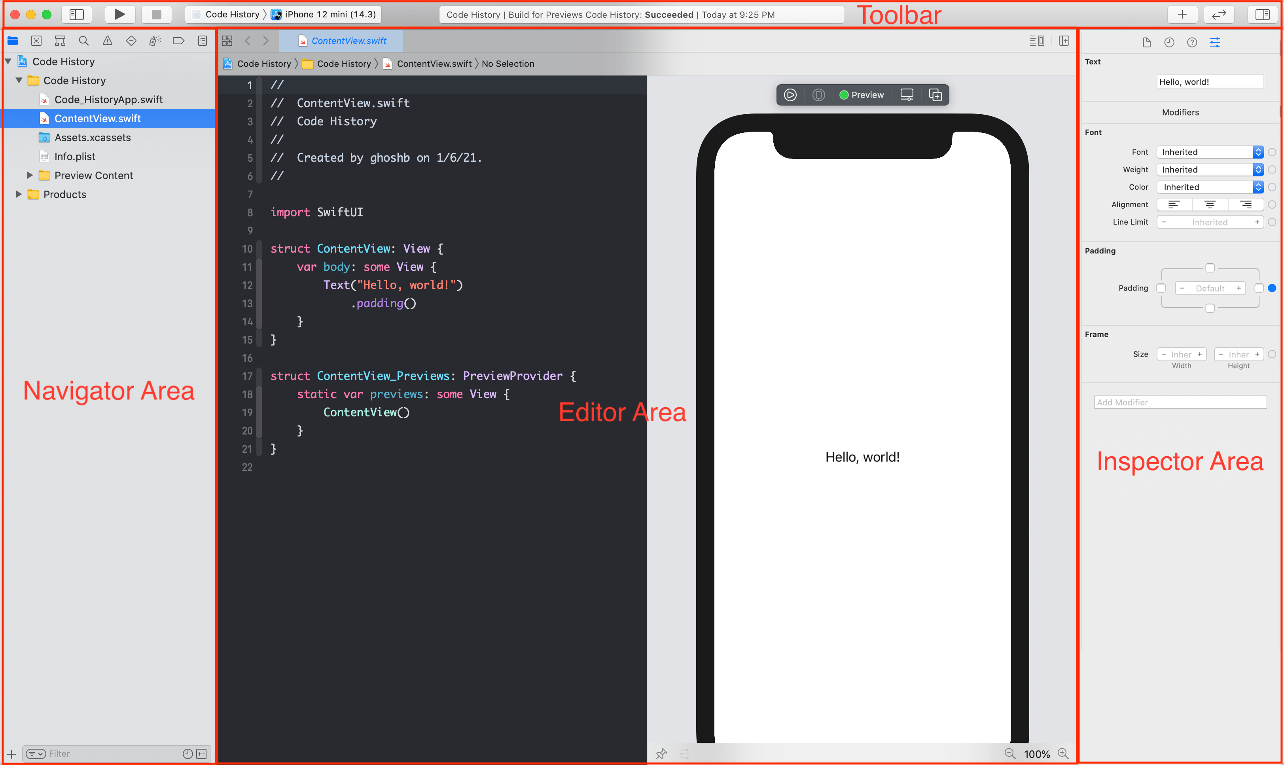
Task: Click the blue padding modifier indicator
Action: 1272,288
